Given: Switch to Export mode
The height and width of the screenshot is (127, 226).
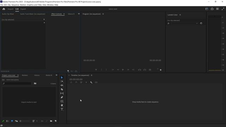Looking at the screenshot, I should coord(23,9).
